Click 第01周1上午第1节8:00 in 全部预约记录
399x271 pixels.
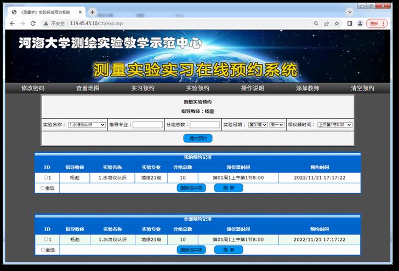pos(238,239)
